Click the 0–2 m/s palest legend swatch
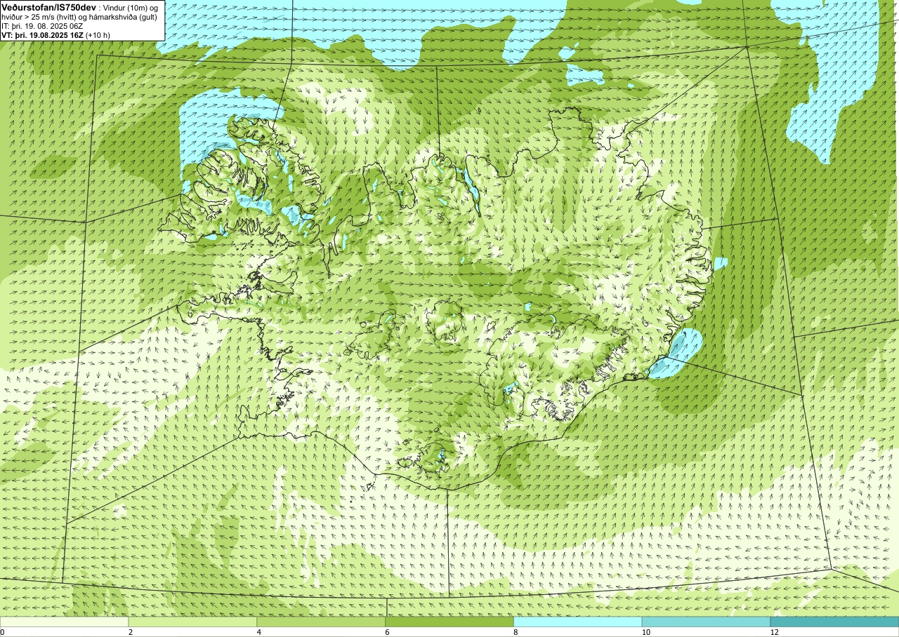 65,622
